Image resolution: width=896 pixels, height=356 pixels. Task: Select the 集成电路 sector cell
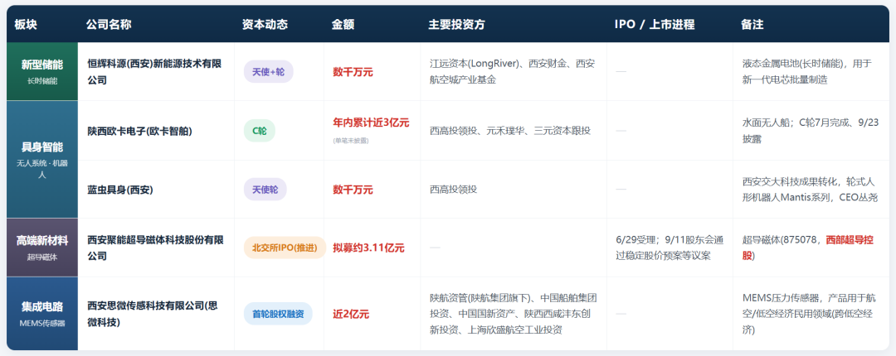coord(42,313)
